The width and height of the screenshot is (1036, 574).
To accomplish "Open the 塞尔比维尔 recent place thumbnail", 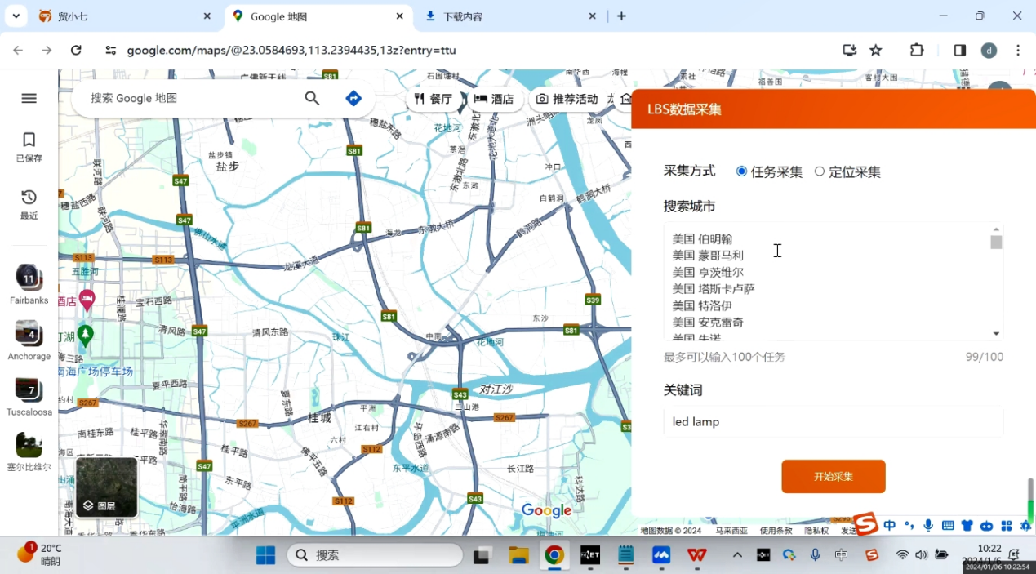I will 29,452.
